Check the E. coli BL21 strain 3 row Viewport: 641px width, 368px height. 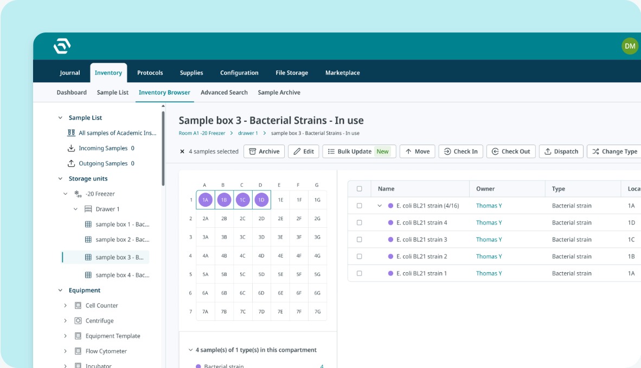click(x=360, y=240)
